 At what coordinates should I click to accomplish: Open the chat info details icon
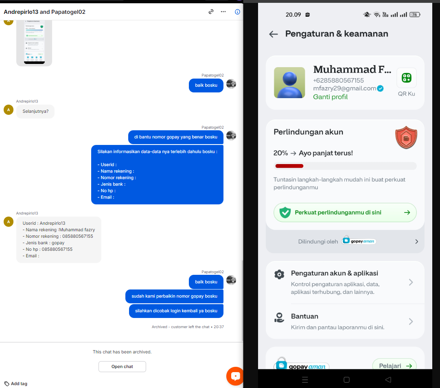pos(237,11)
